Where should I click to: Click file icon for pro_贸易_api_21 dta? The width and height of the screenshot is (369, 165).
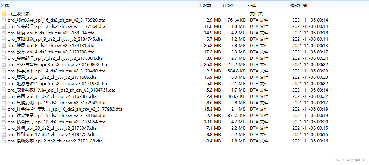[x=4, y=77]
